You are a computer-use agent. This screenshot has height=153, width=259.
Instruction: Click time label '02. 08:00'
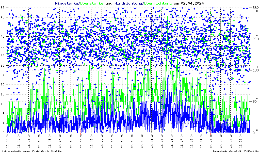pyautogui.click(x=92, y=141)
